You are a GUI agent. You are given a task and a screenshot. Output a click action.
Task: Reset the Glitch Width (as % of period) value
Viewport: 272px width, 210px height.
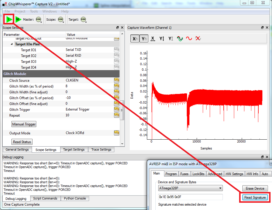(116, 86)
